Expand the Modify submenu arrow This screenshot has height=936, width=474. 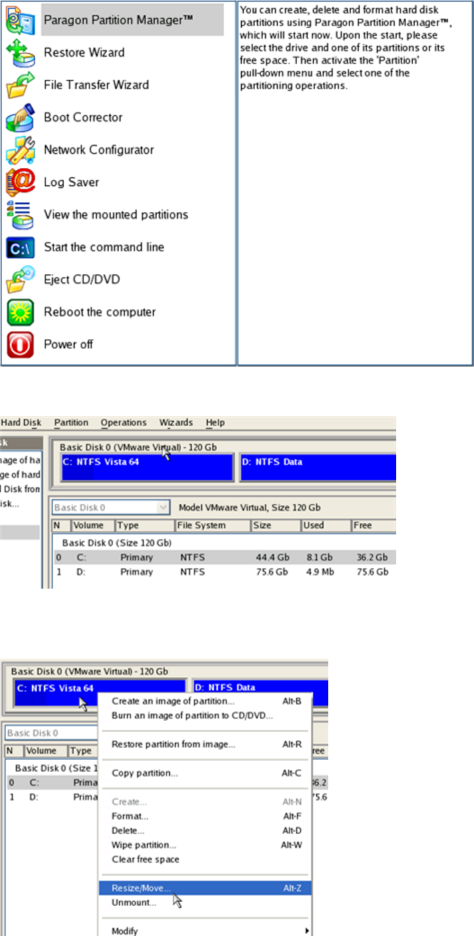307,931
